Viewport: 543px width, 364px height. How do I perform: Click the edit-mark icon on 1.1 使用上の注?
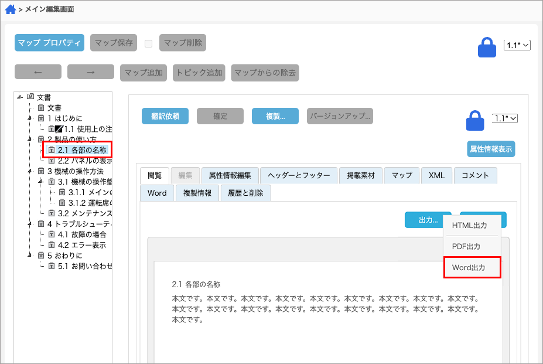59,129
